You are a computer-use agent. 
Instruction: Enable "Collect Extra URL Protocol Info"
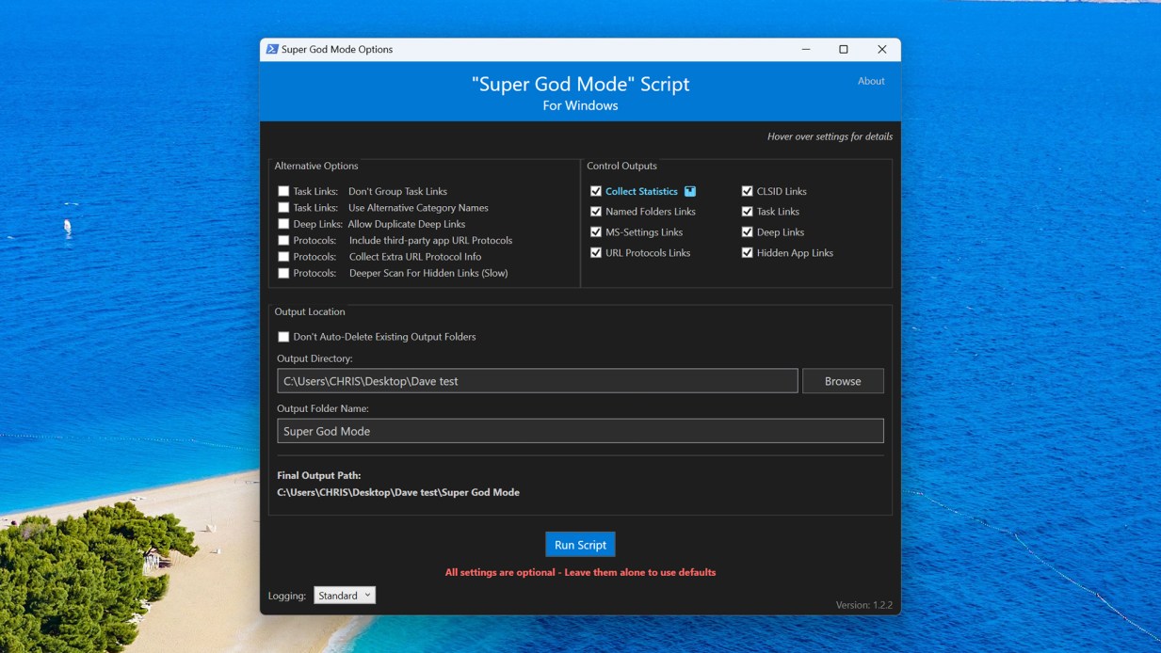point(283,256)
